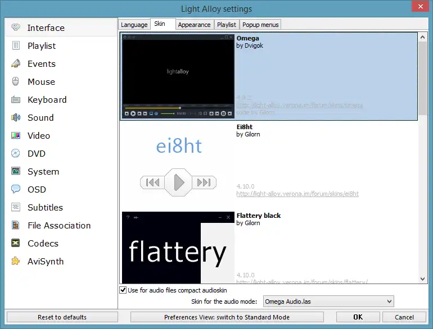Screen dimensions: 433x329
Task: Click the OSD speech bubble icon
Action: click(x=16, y=189)
